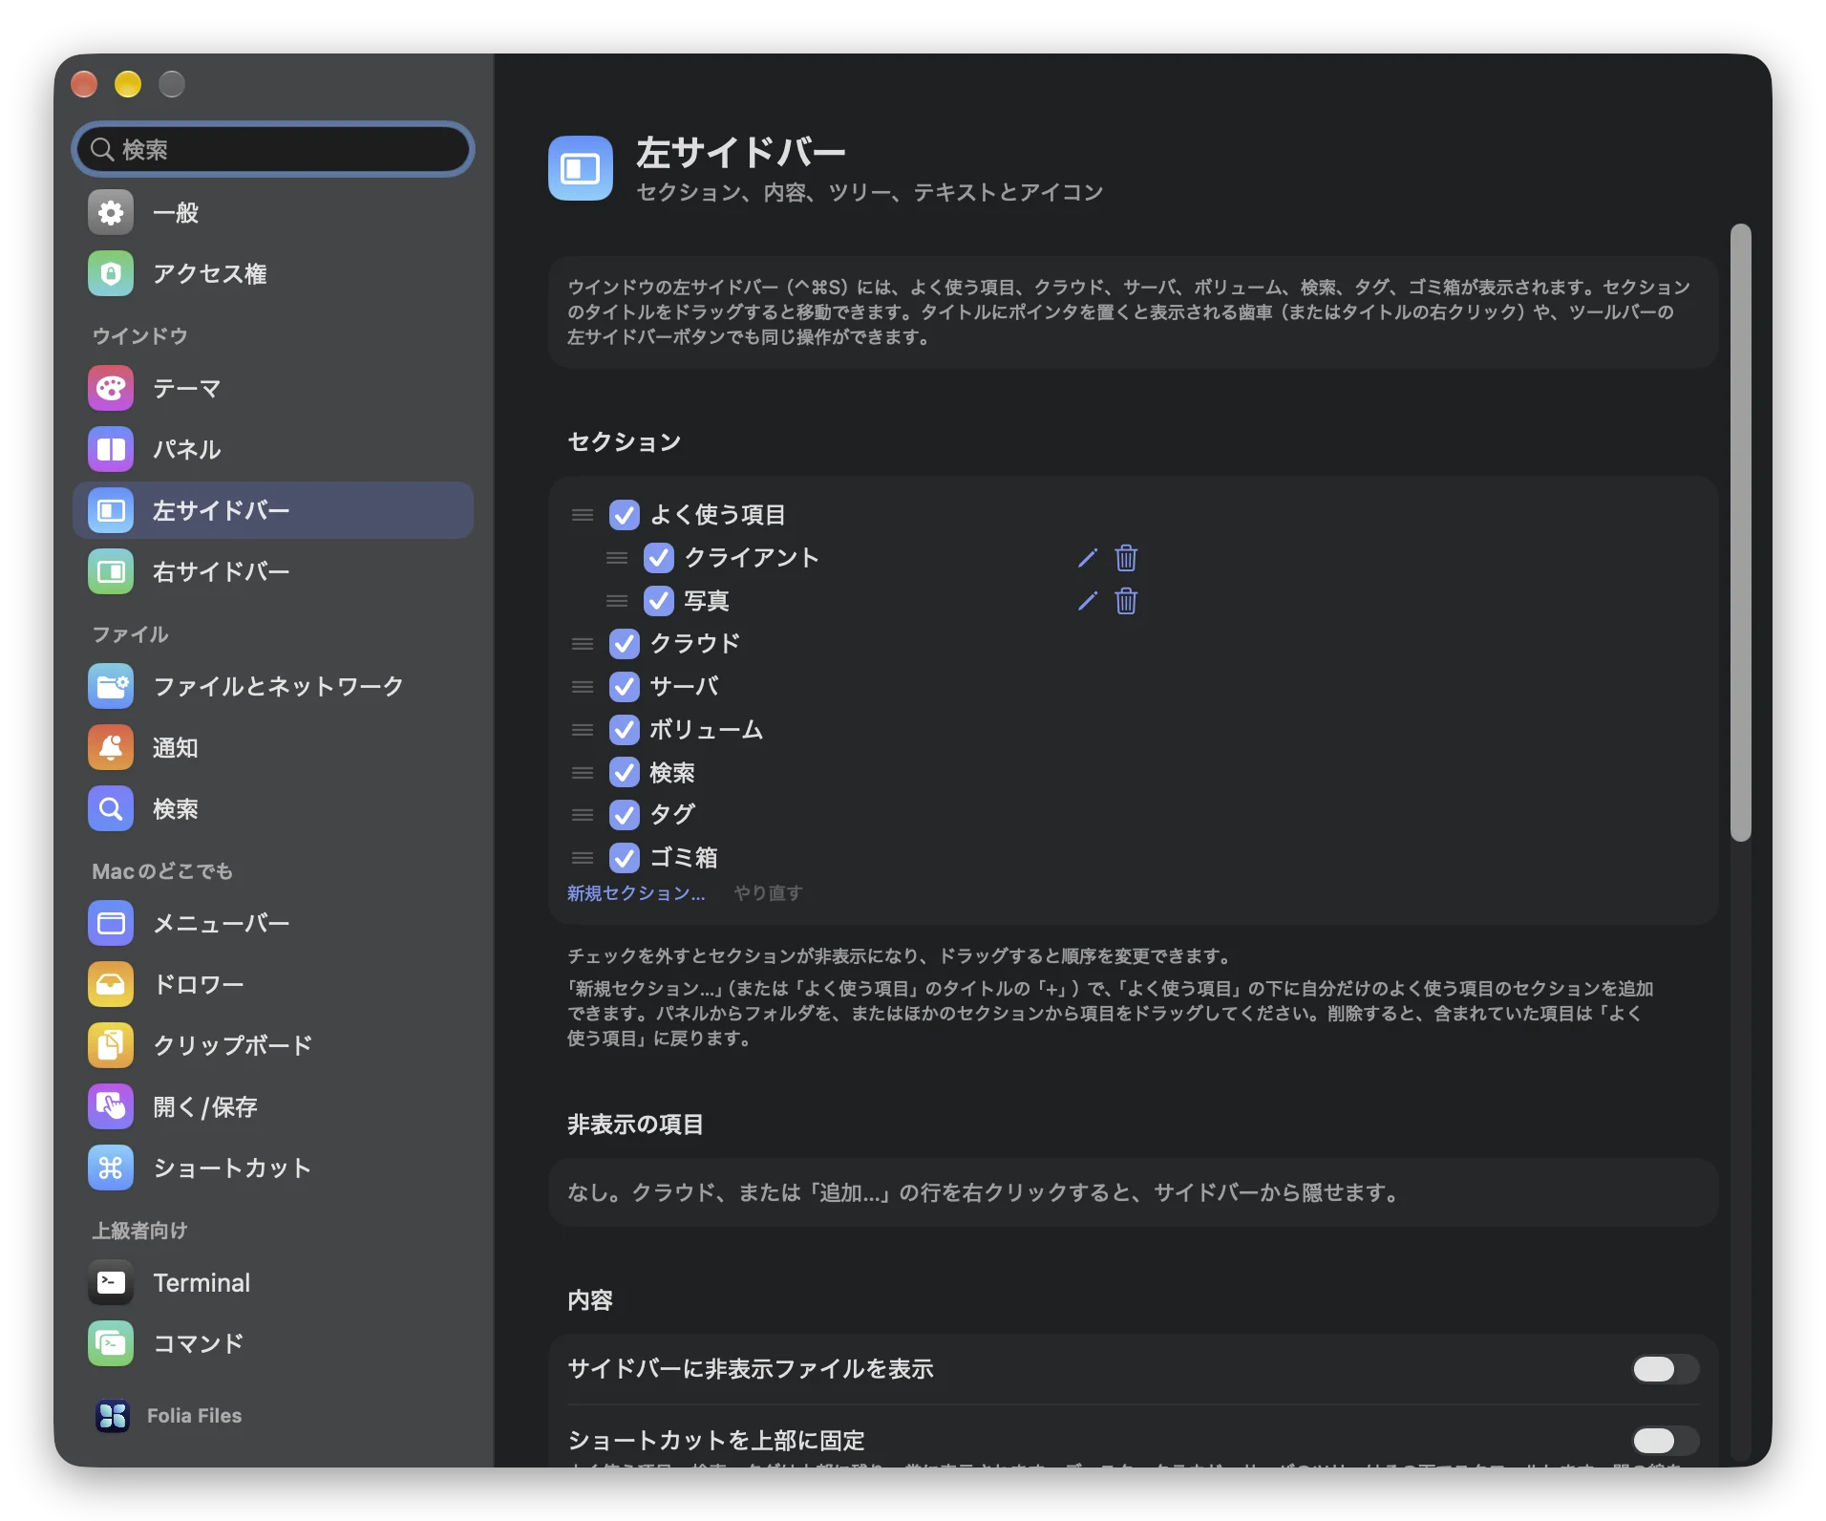Edit the クライアント section with pencil icon
This screenshot has width=1826, height=1521.
[x=1088, y=558]
